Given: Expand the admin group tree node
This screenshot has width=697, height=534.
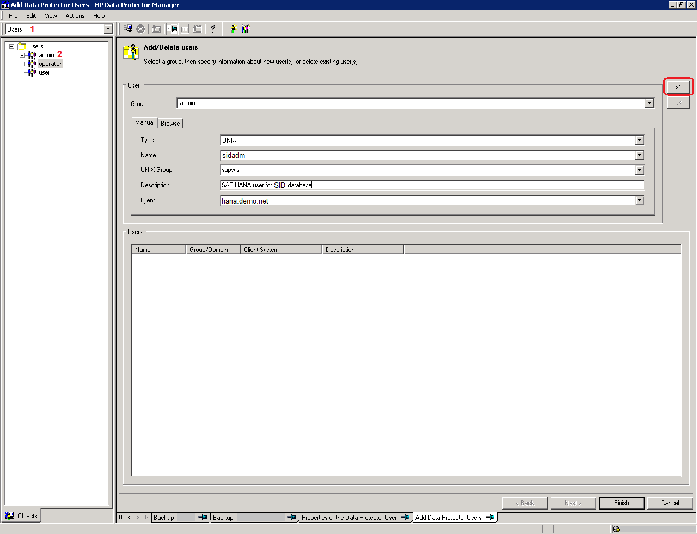Looking at the screenshot, I should click(22, 55).
